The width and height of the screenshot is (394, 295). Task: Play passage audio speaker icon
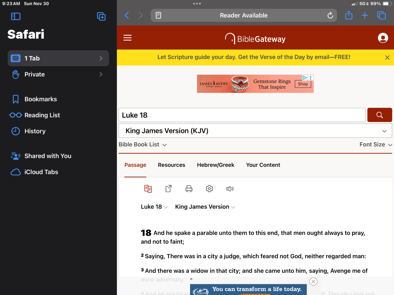point(230,189)
